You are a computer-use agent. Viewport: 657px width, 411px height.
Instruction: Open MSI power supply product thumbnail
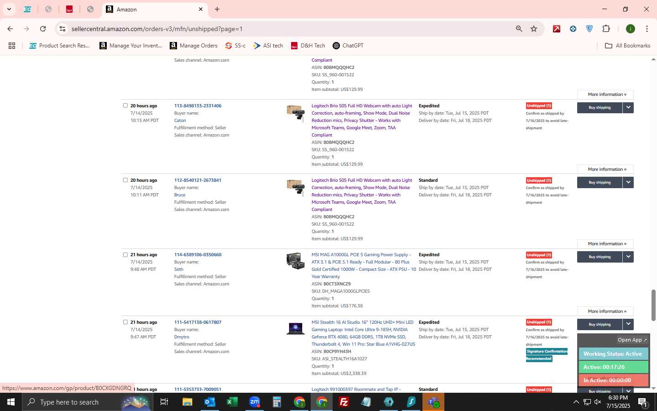tap(295, 261)
